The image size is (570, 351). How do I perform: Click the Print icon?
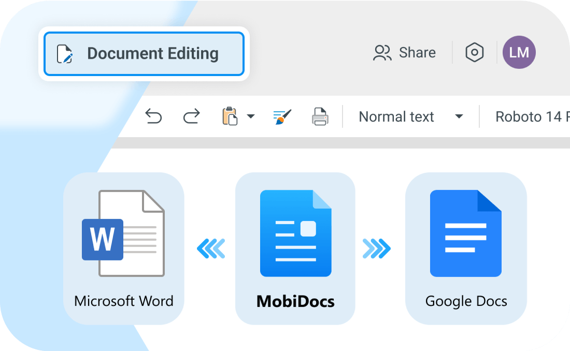pos(320,116)
